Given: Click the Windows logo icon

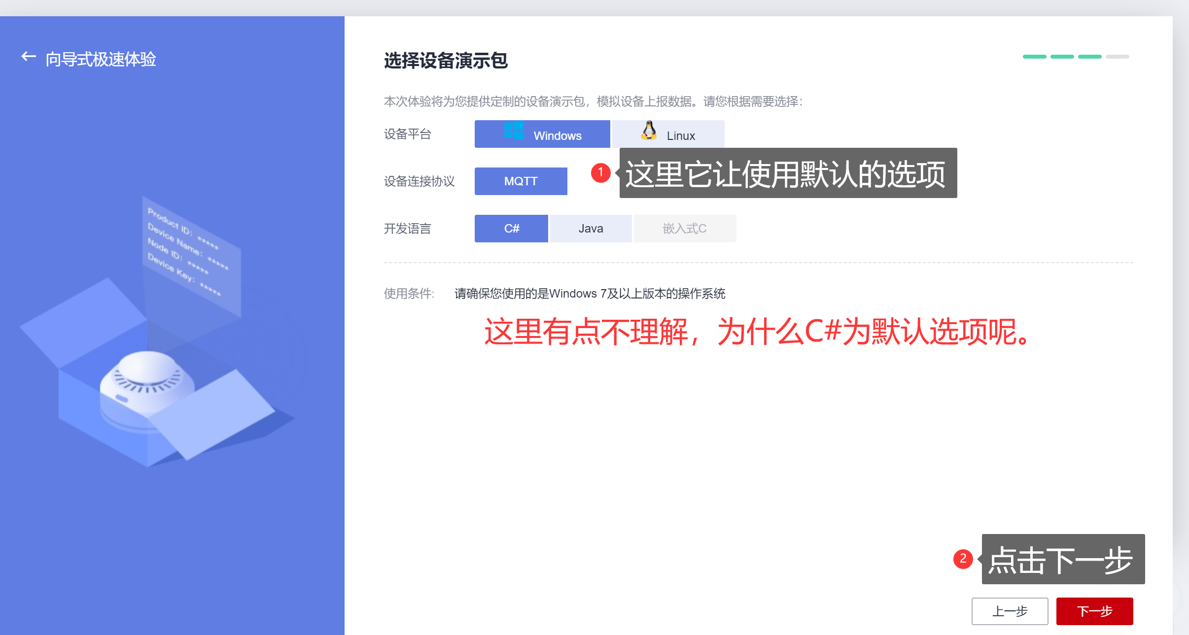Looking at the screenshot, I should click(514, 131).
